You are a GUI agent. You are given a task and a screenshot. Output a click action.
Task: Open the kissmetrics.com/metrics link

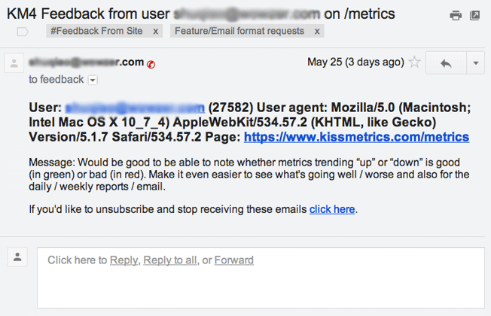click(x=356, y=137)
